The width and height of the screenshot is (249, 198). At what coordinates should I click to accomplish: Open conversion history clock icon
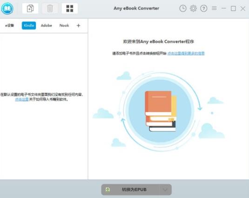tap(183, 8)
